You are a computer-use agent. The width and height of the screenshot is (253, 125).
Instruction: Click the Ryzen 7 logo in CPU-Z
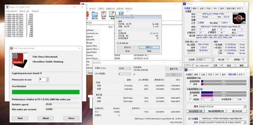(239, 18)
